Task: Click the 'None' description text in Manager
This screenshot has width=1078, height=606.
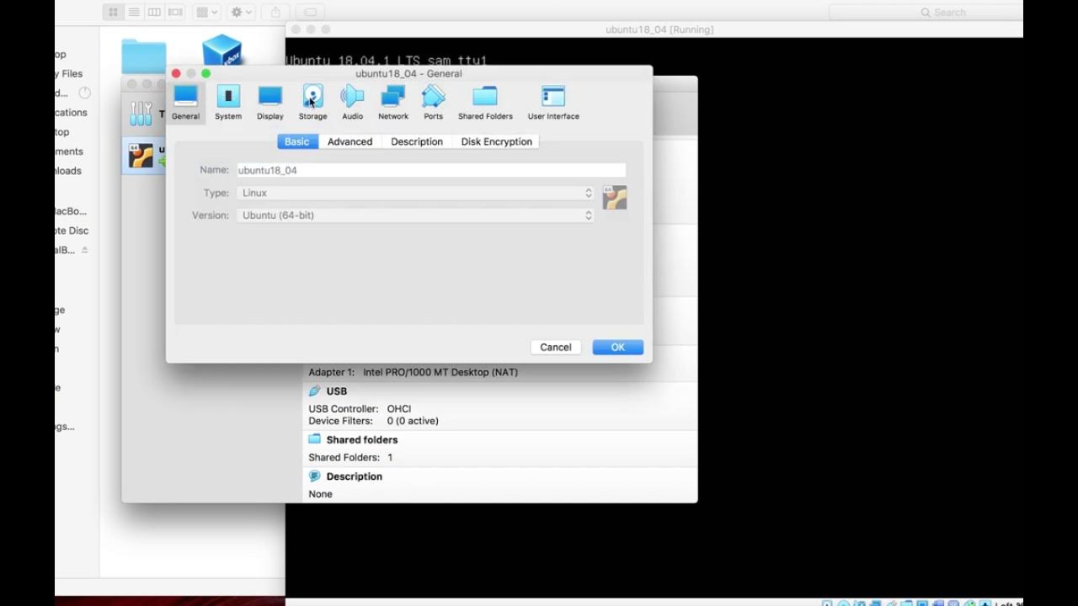Action: [x=320, y=494]
